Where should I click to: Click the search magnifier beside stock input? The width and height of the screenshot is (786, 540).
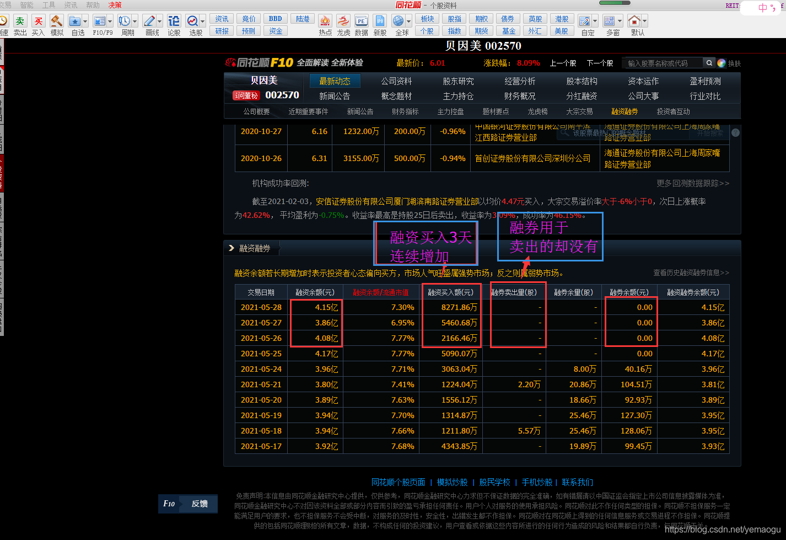pyautogui.click(x=709, y=63)
